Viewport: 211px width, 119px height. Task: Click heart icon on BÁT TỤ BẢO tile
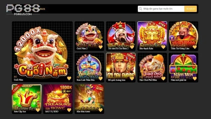pyautogui.click(x=69, y=110)
